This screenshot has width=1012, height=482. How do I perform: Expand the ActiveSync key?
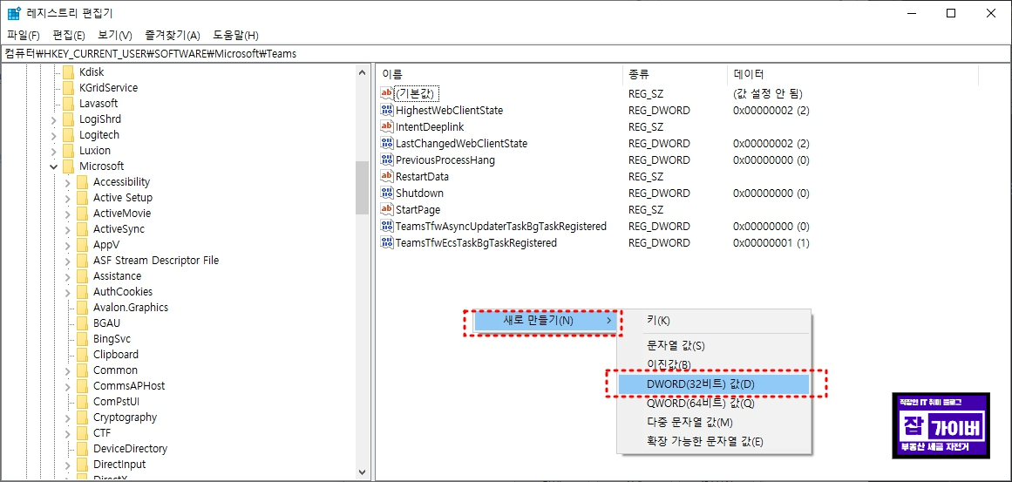point(68,229)
